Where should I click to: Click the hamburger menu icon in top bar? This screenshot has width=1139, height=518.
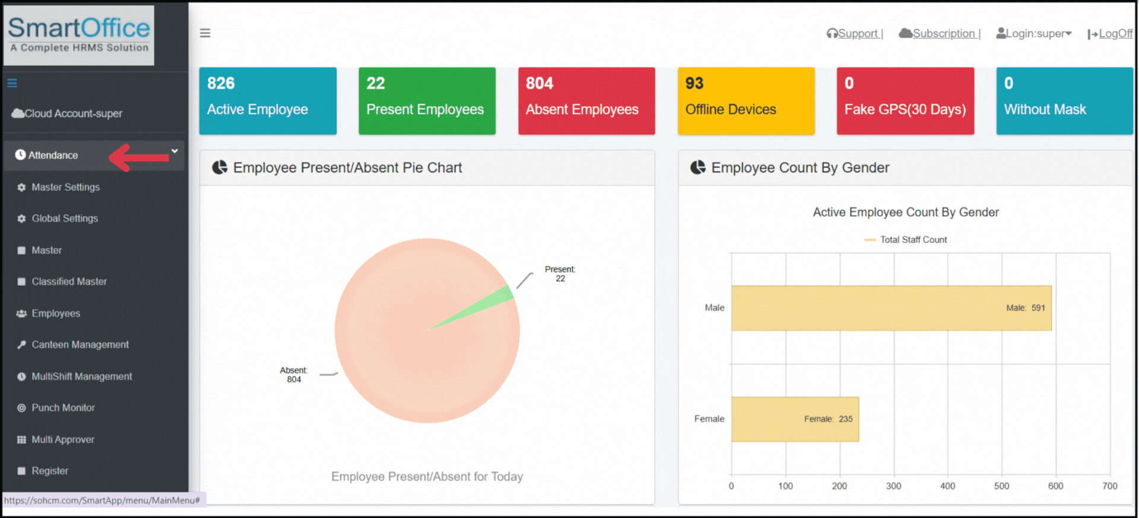pos(205,33)
